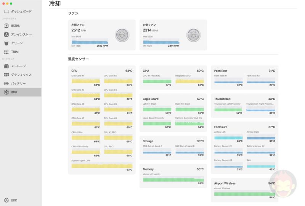
Task: Open the バッテリー section label
Action: (18, 83)
